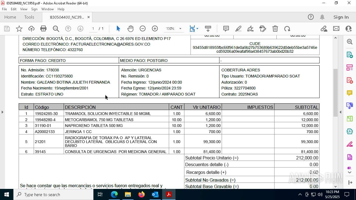356x200 pixels.
Task: Open the pink Redact side tool
Action: 350,144
